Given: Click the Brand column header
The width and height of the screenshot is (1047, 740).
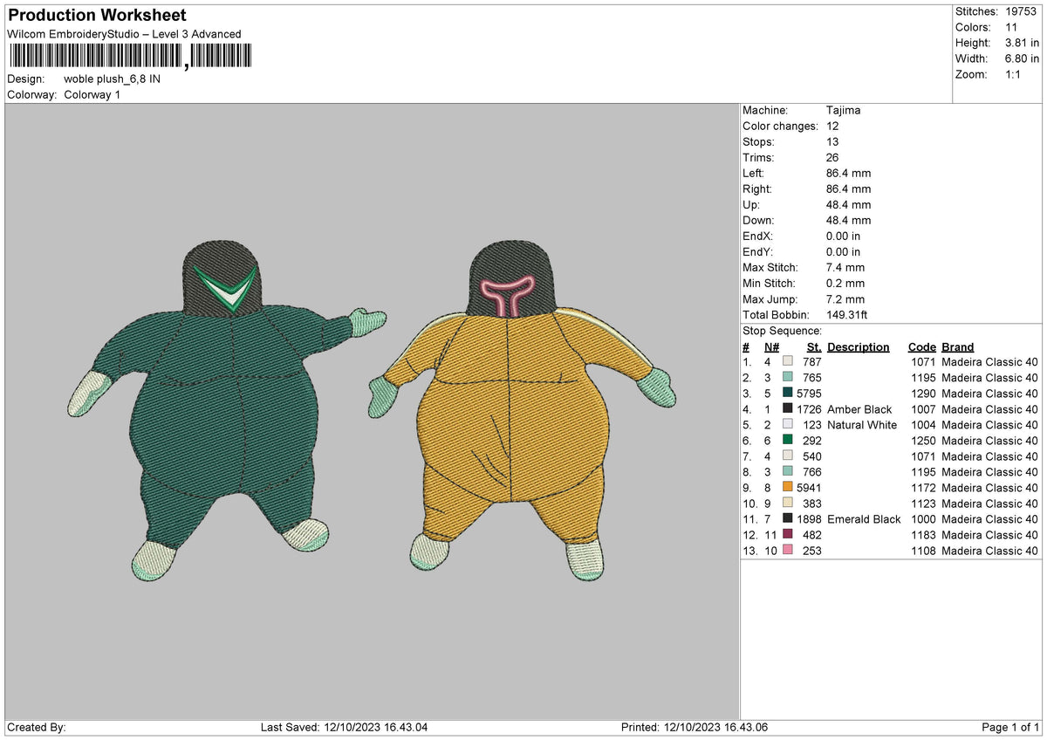Looking at the screenshot, I should pos(958,347).
